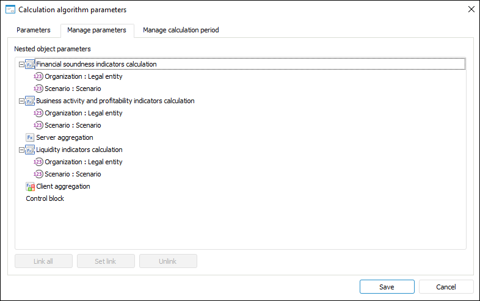This screenshot has width=480, height=301.
Task: Collapse the Business activity and profitability node
Action: (21, 101)
